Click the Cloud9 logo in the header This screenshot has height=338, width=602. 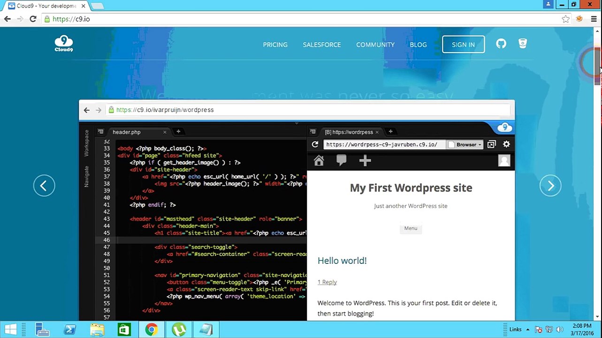click(63, 44)
